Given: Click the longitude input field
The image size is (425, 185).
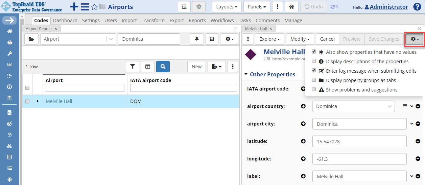Looking at the screenshot, I should (x=359, y=159).
